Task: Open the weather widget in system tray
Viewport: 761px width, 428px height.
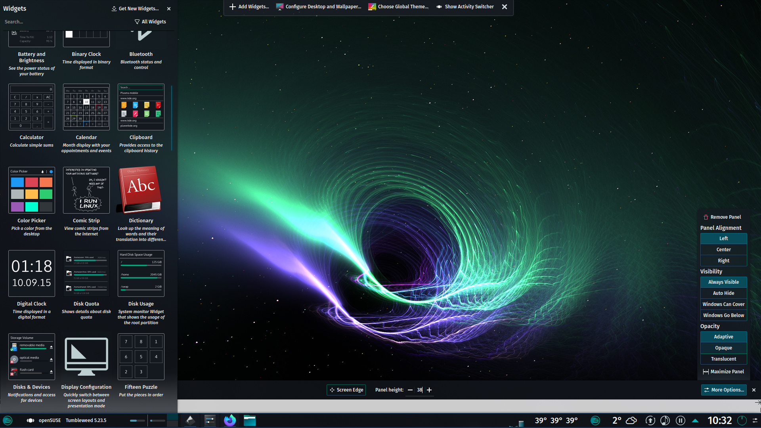Action: [624, 420]
